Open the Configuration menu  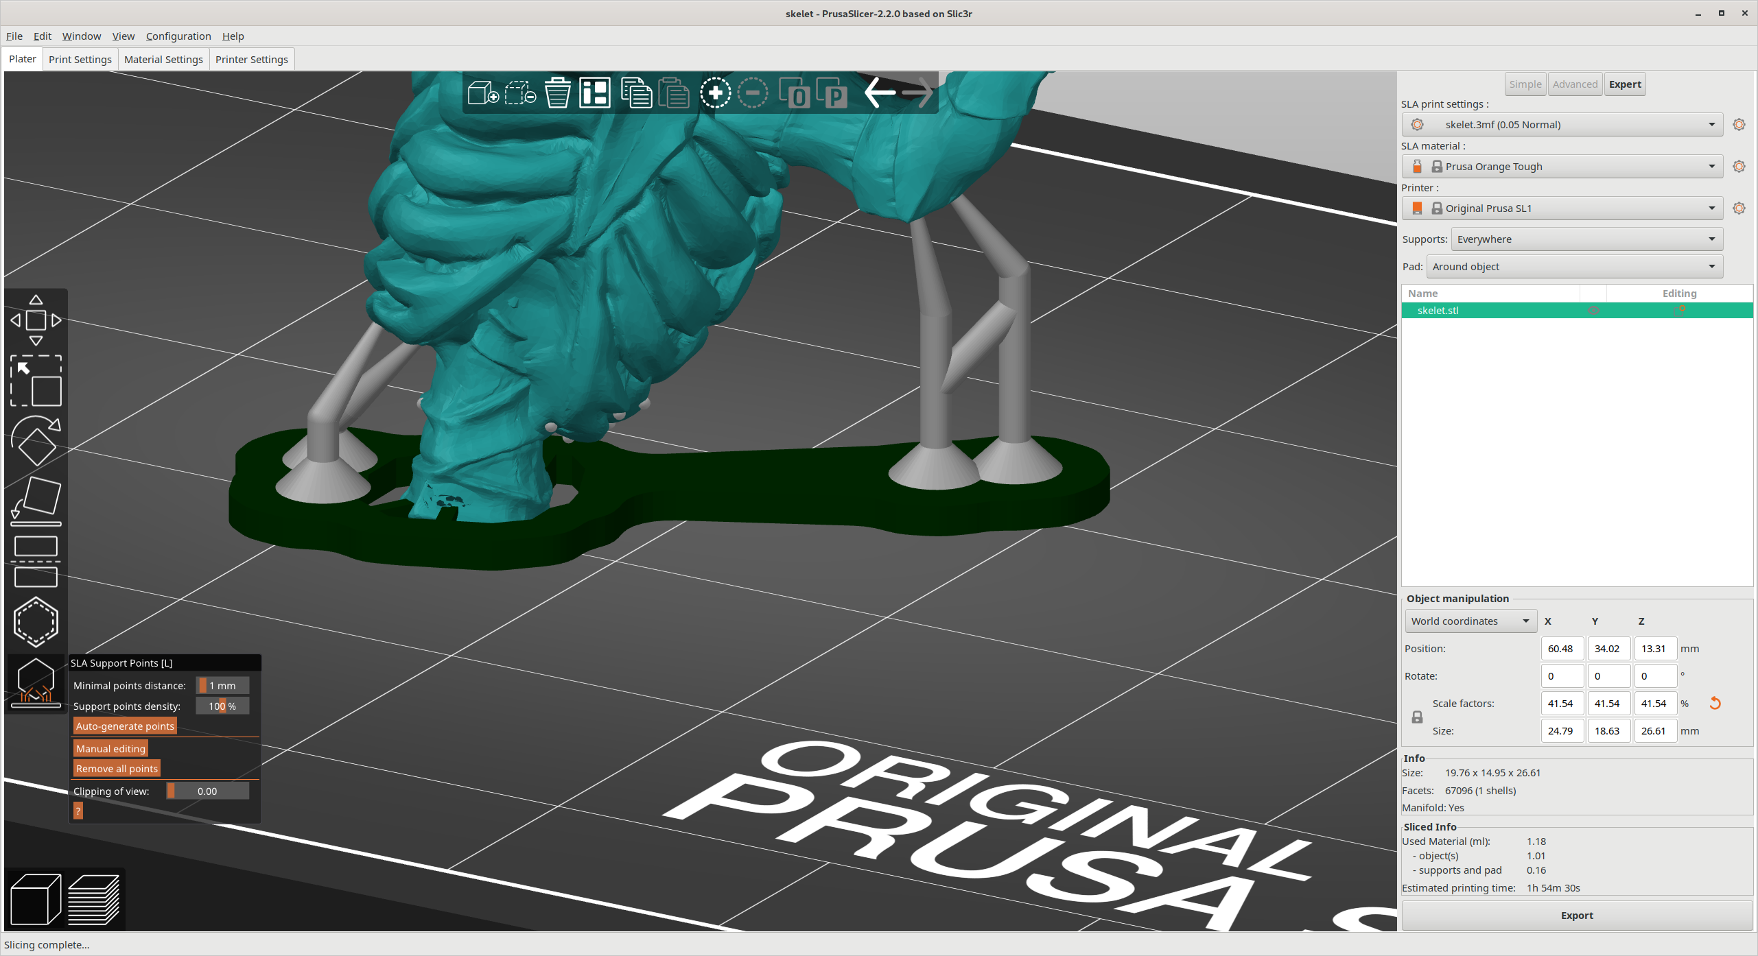coord(178,36)
